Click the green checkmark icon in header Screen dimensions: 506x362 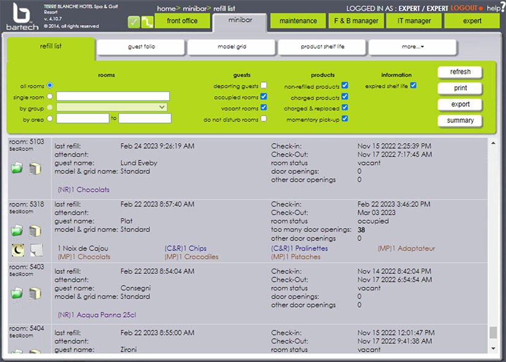tap(134, 22)
